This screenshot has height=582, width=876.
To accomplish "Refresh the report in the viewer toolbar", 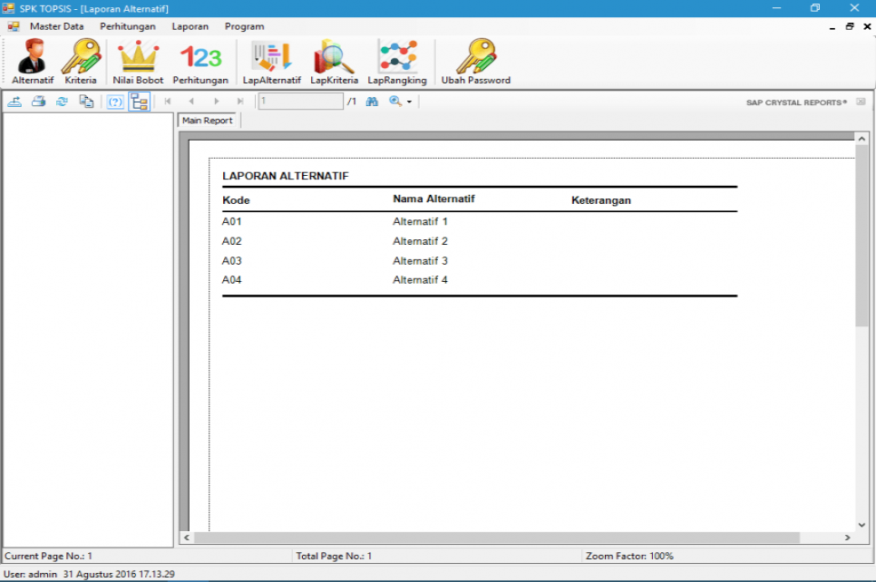I will [62, 102].
